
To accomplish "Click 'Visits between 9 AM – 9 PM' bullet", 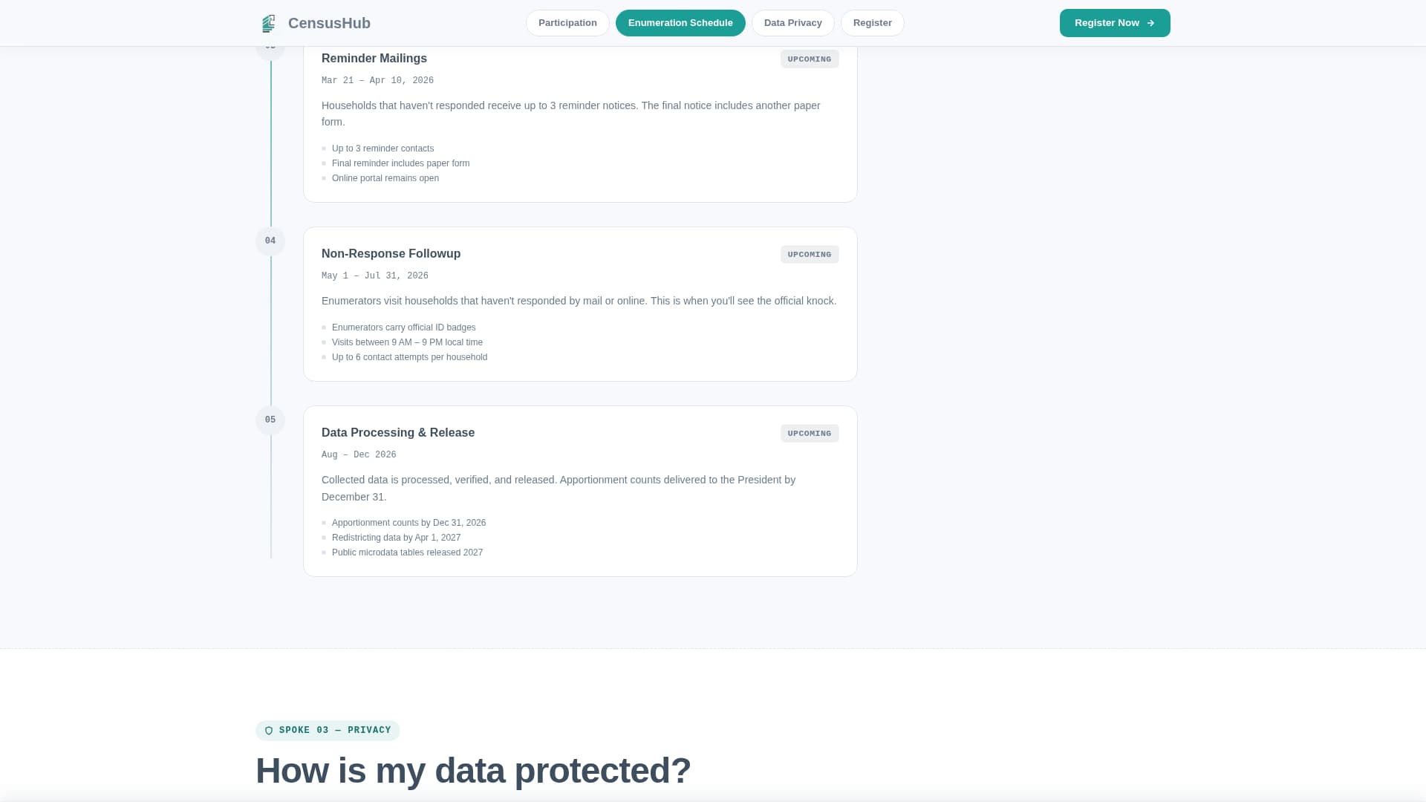I will [407, 342].
